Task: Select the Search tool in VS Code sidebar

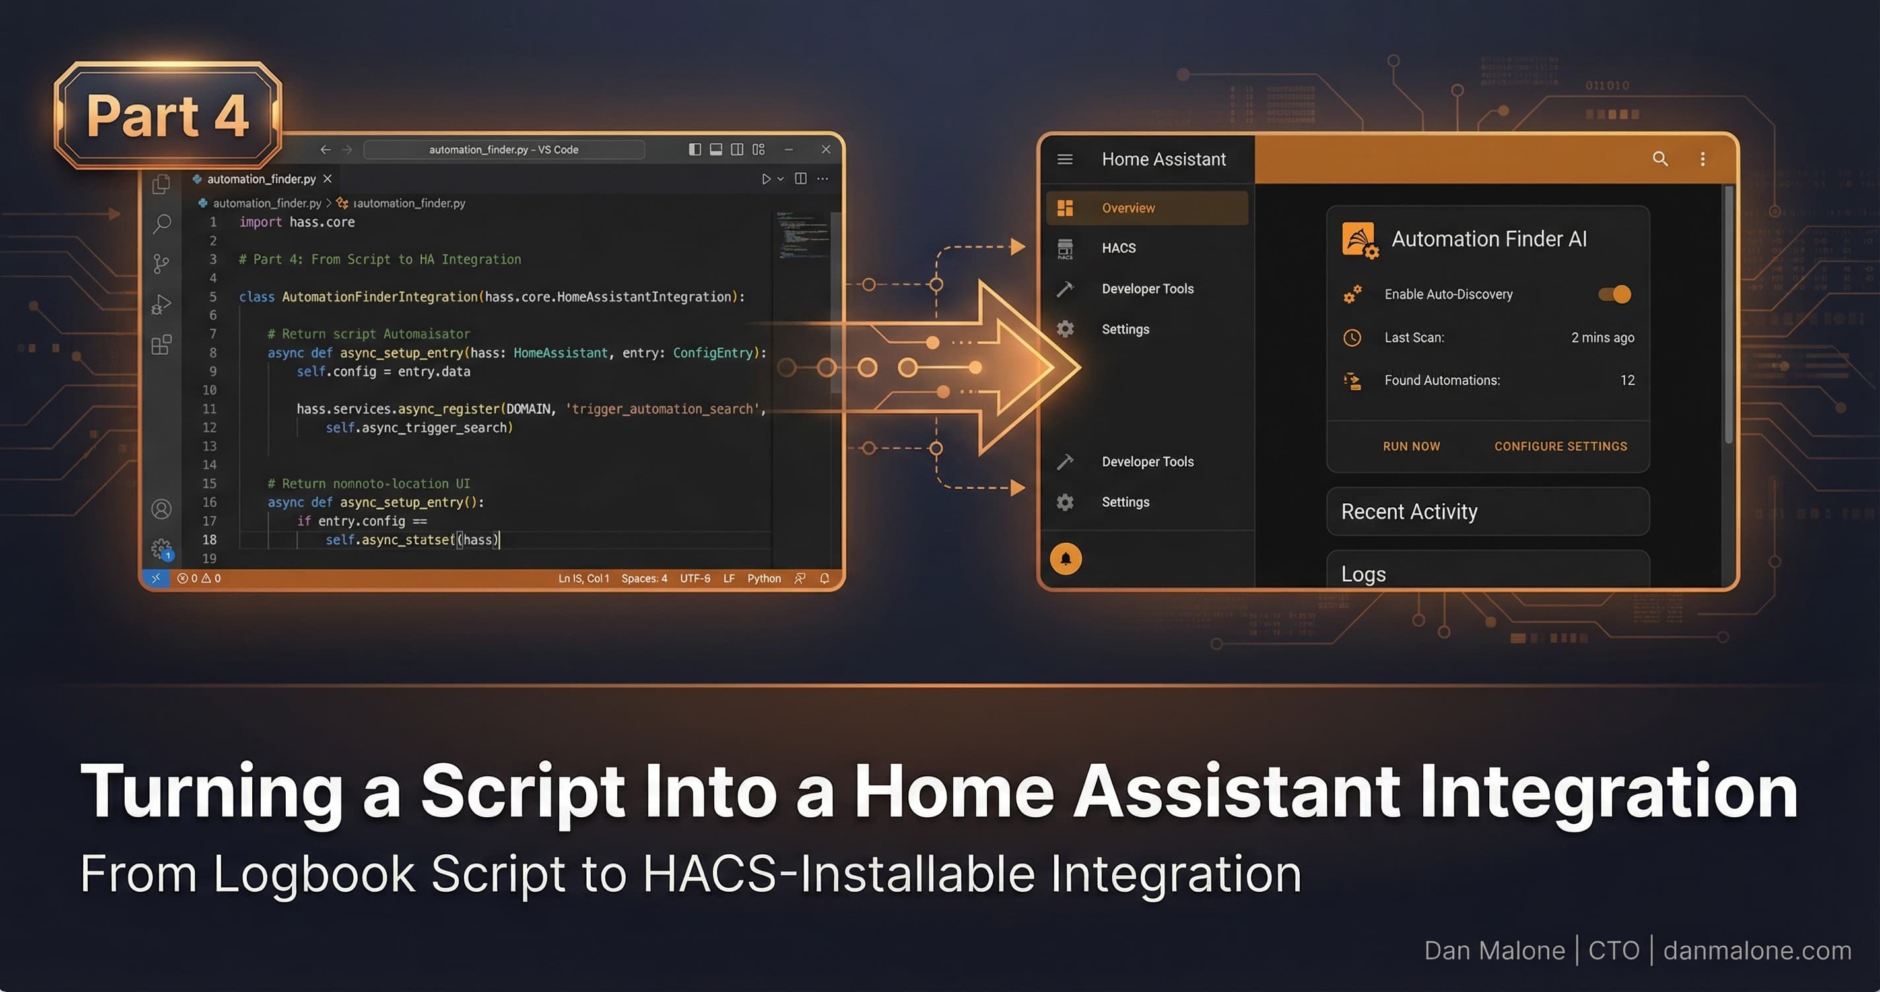Action: 162,224
